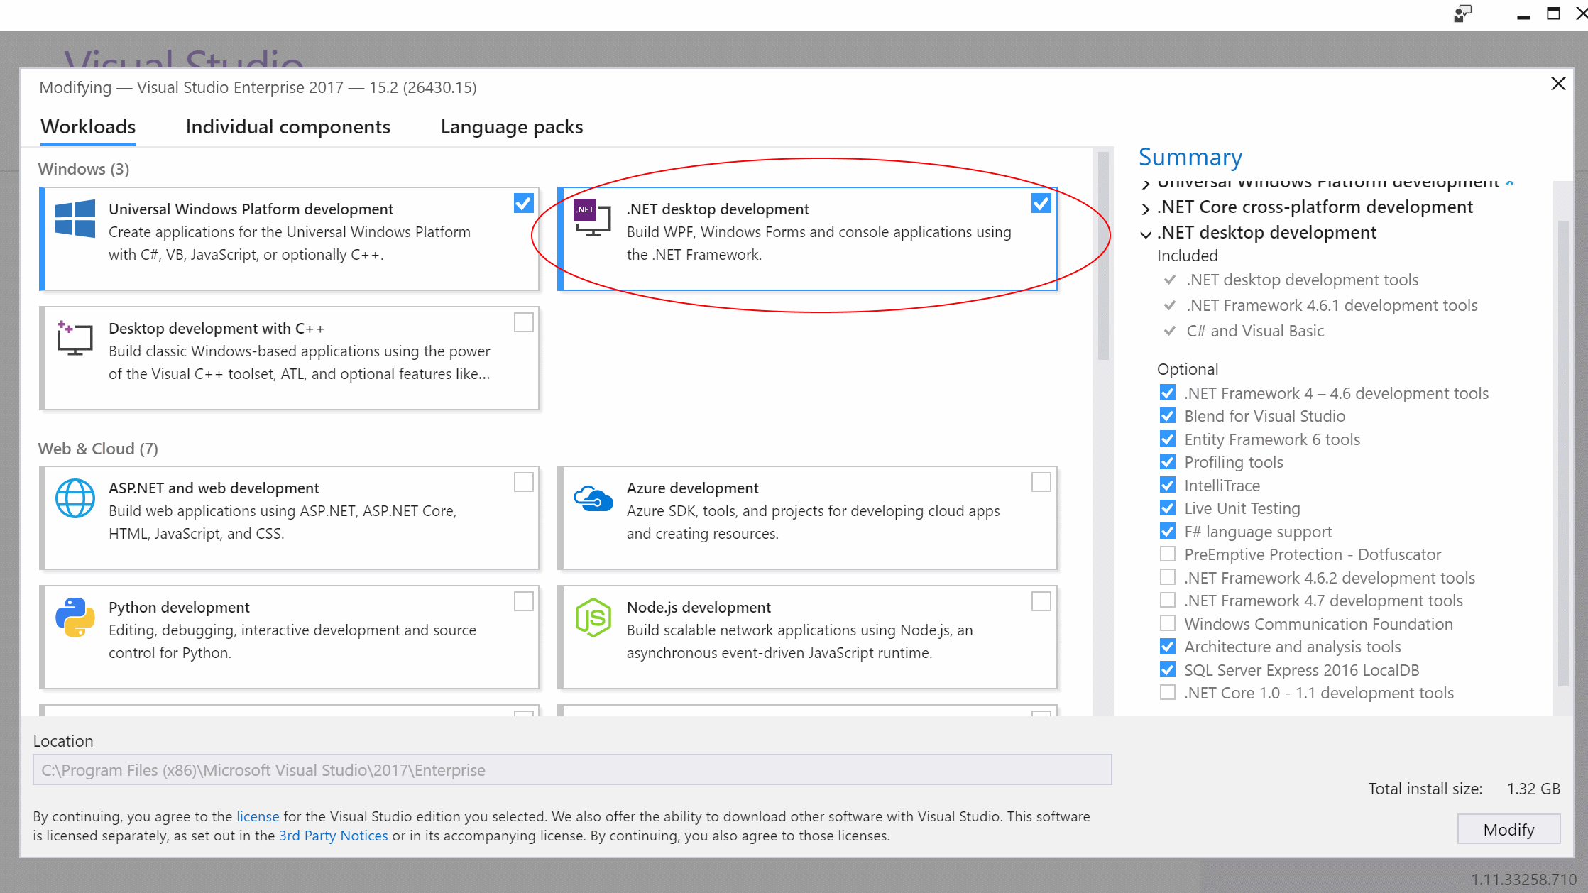
Task: Expand Universal Windows Platform development summary
Action: tap(1146, 184)
